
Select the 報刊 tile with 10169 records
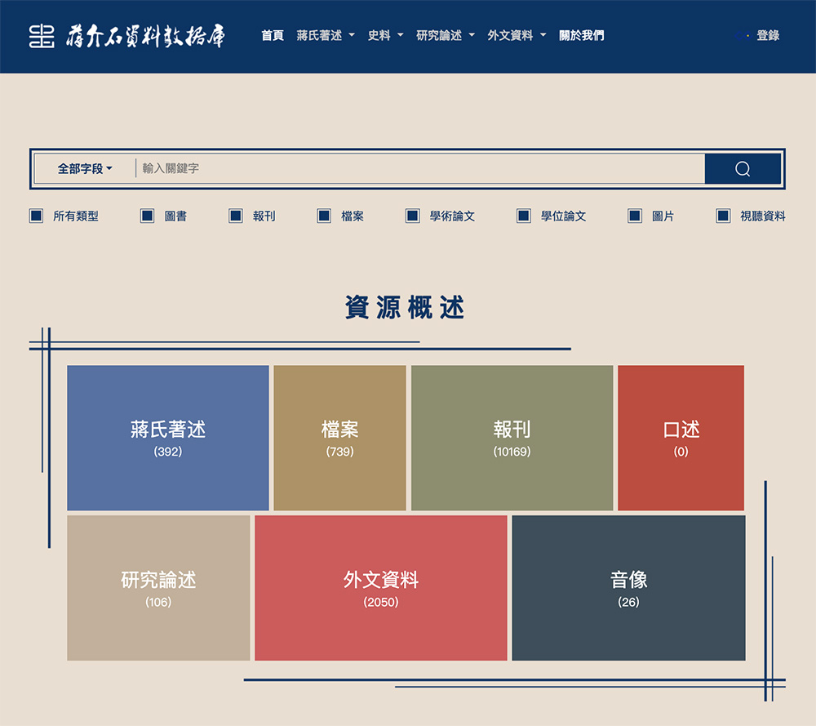click(x=511, y=438)
